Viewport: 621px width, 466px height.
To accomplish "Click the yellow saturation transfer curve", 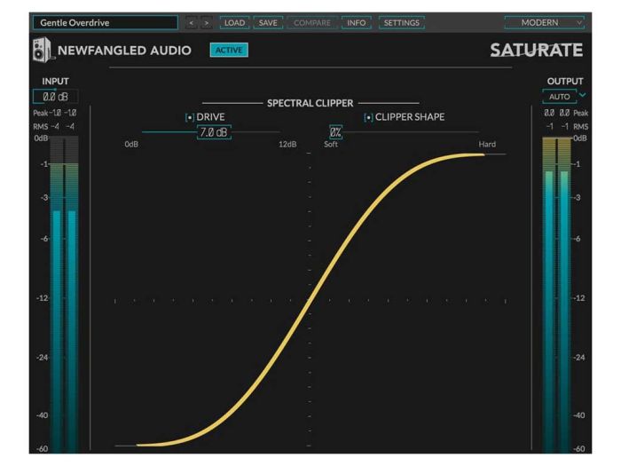I will pos(310,300).
